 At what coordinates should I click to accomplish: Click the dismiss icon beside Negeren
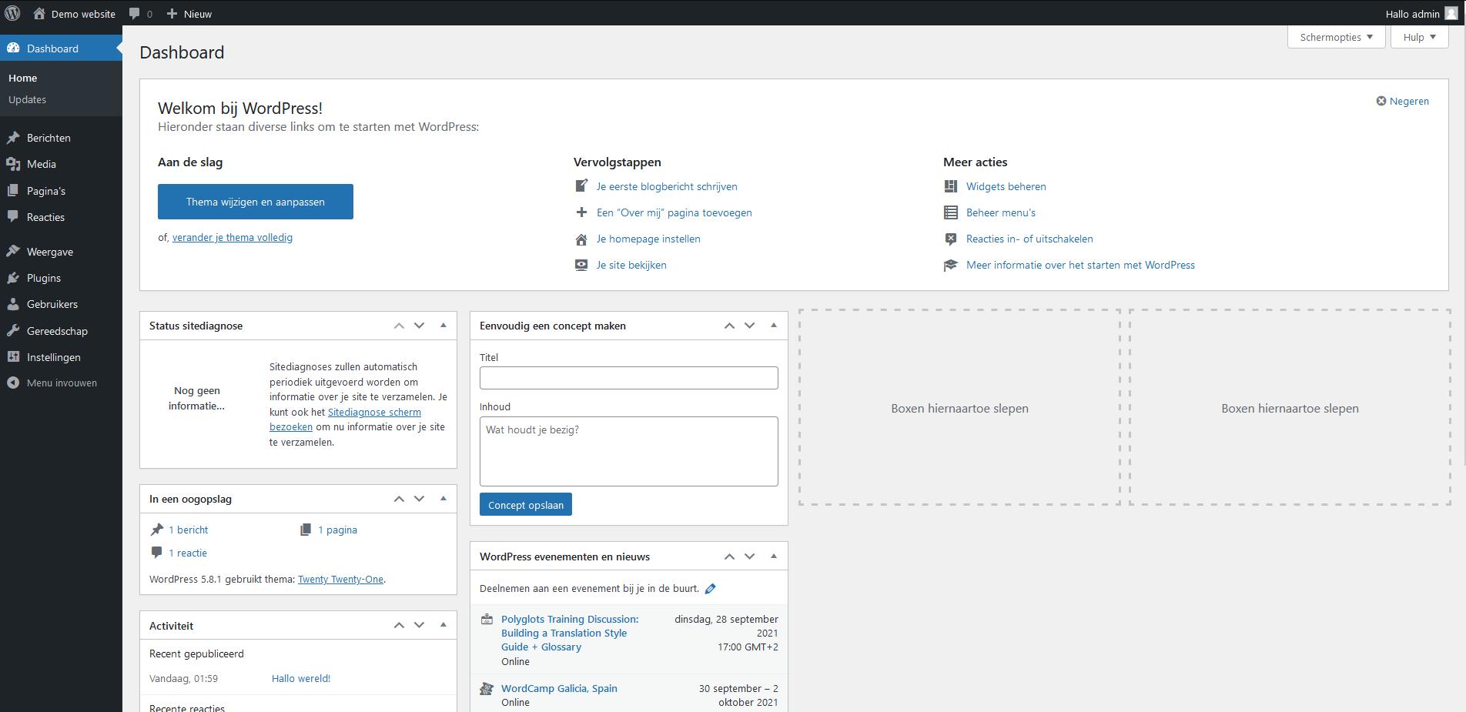pos(1381,101)
